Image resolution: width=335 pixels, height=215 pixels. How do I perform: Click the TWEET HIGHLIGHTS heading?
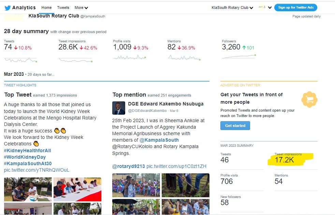point(20,85)
